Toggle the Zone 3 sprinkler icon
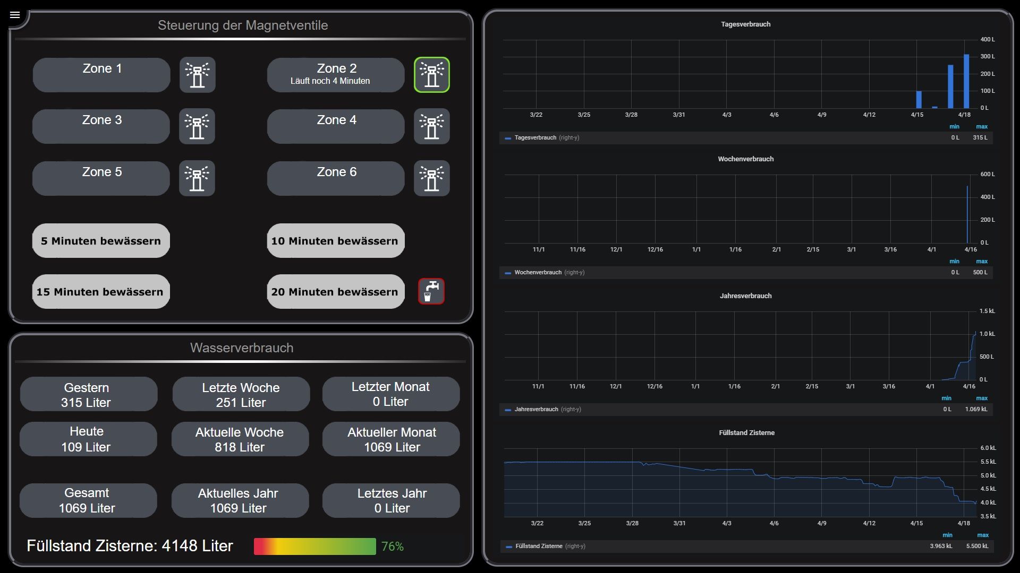Image resolution: width=1020 pixels, height=573 pixels. tap(197, 126)
